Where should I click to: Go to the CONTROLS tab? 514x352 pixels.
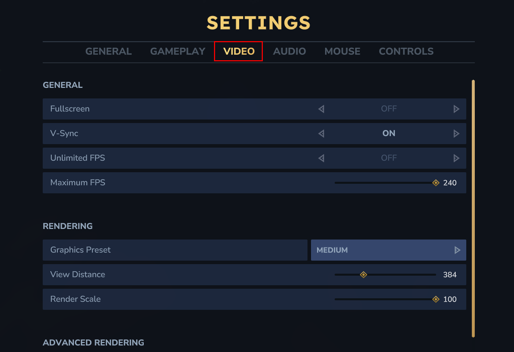406,51
